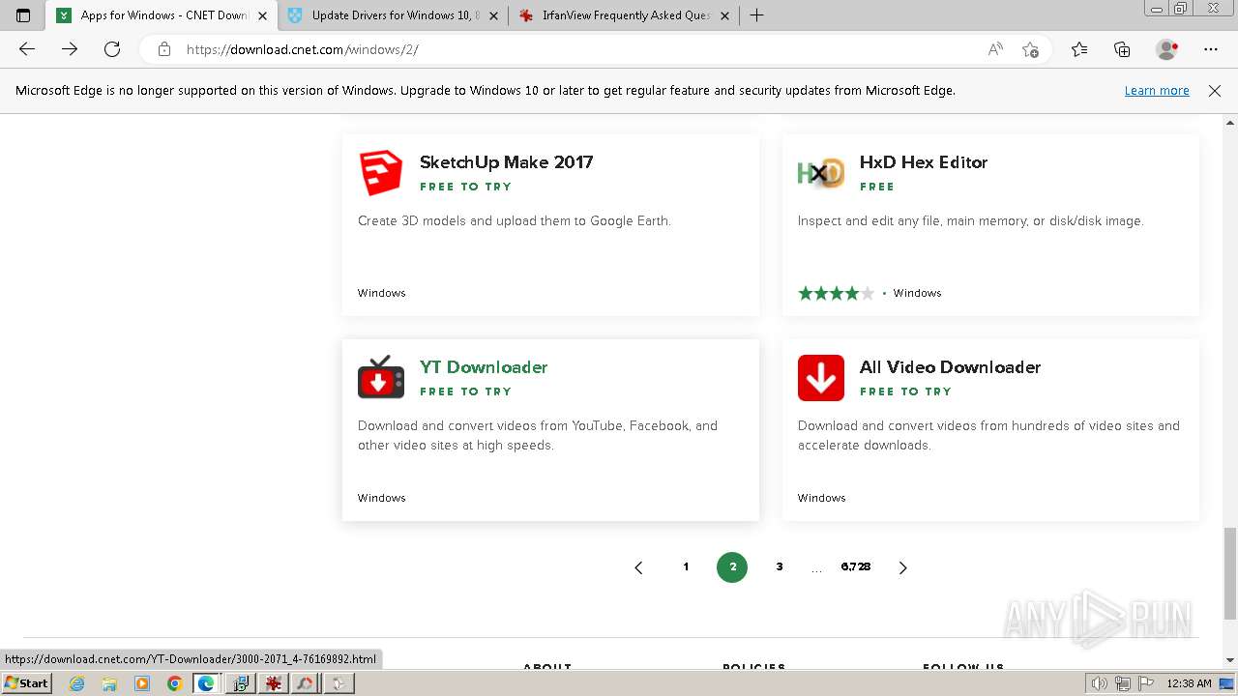Open Edge Settings and more menu
The height and width of the screenshot is (696, 1238).
click(x=1211, y=49)
